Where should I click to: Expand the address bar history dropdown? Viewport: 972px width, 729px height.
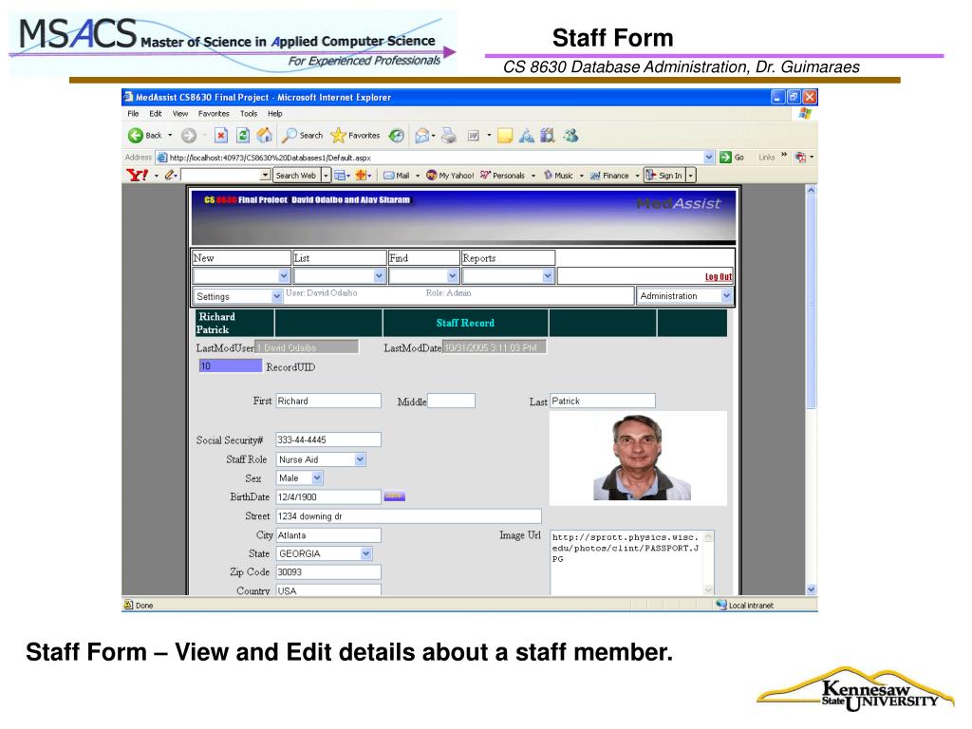pyautogui.click(x=709, y=158)
